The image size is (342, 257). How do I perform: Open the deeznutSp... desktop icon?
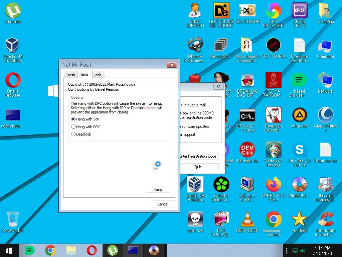click(x=221, y=48)
